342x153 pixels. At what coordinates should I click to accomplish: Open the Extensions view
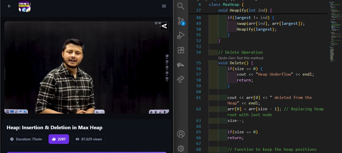point(181,50)
